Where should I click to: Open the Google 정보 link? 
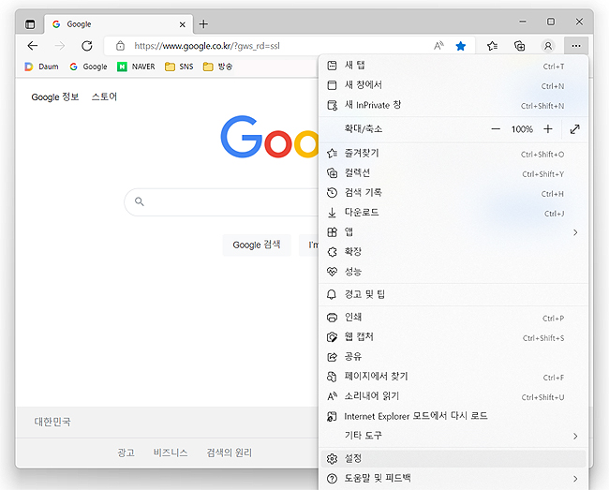[54, 97]
